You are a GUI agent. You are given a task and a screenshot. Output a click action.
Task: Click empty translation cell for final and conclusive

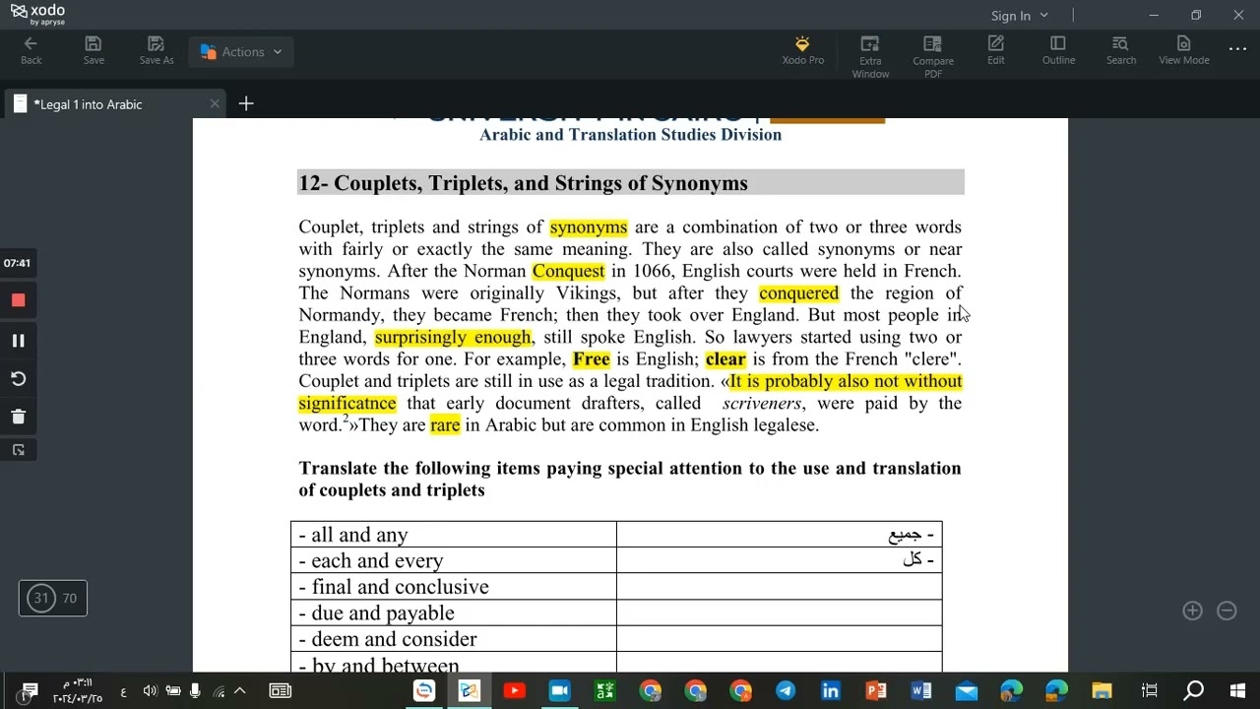click(780, 587)
